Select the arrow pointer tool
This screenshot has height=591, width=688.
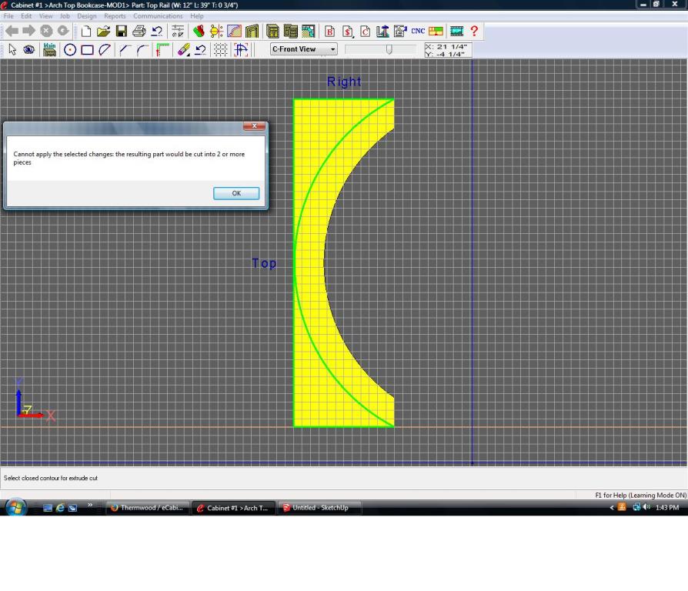coord(12,50)
